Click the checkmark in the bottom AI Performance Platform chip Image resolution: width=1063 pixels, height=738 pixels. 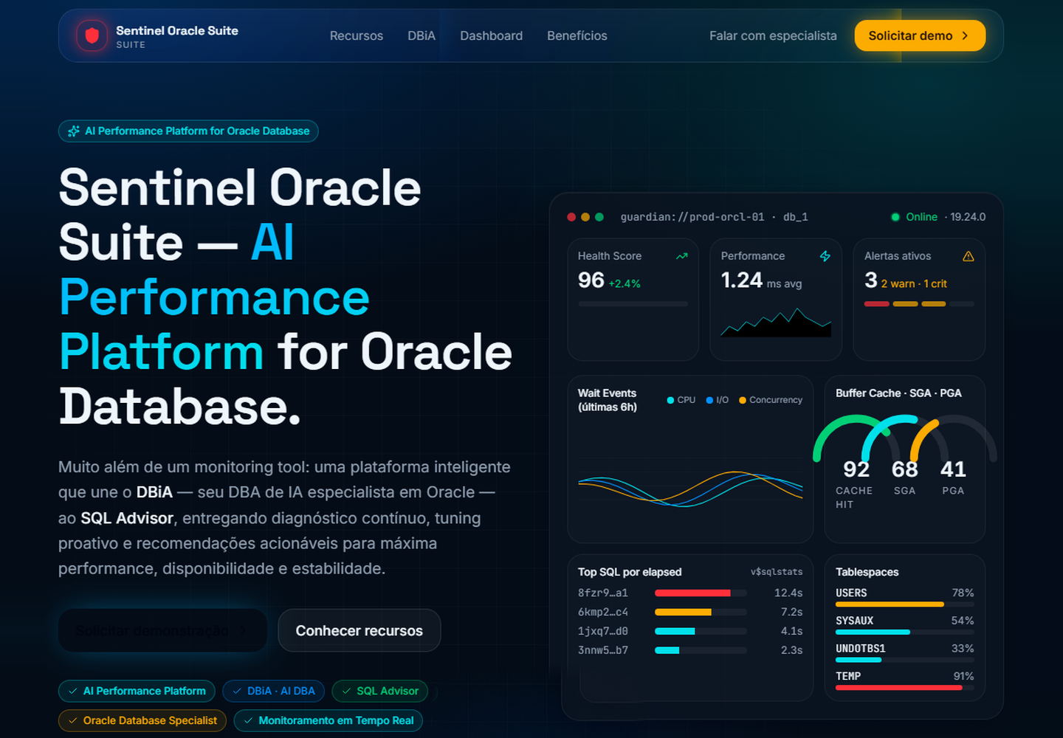(x=73, y=692)
